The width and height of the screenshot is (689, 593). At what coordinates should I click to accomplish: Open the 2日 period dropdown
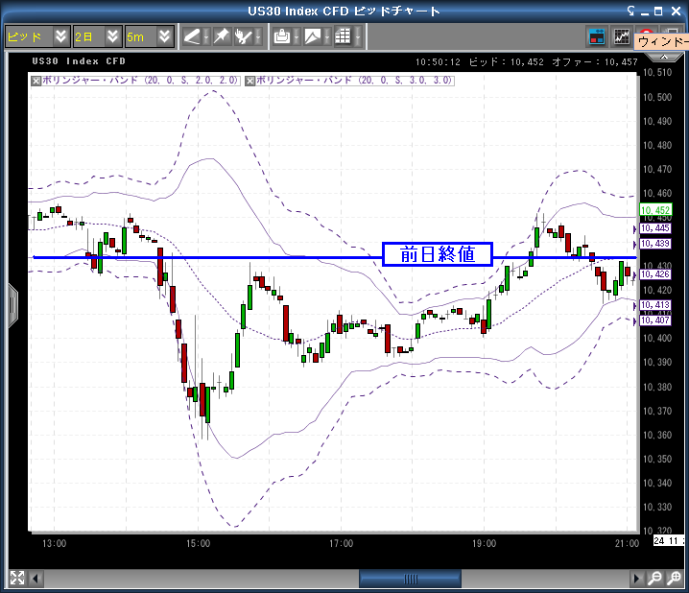pos(113,36)
